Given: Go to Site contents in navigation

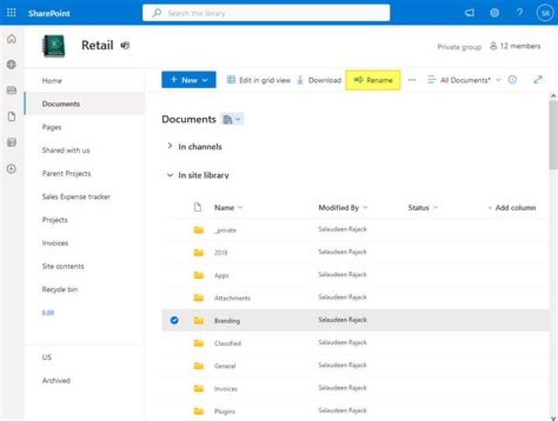Looking at the screenshot, I should (63, 266).
